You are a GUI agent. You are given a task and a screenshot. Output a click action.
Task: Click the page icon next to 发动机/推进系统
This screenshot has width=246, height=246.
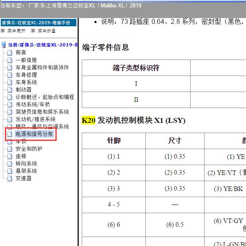coord(10,119)
